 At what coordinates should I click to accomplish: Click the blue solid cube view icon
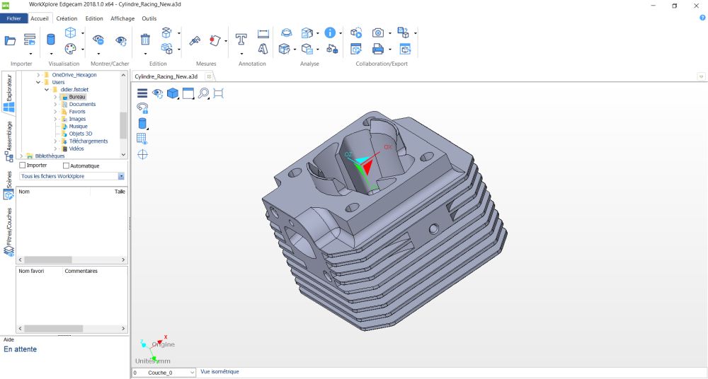click(x=173, y=93)
